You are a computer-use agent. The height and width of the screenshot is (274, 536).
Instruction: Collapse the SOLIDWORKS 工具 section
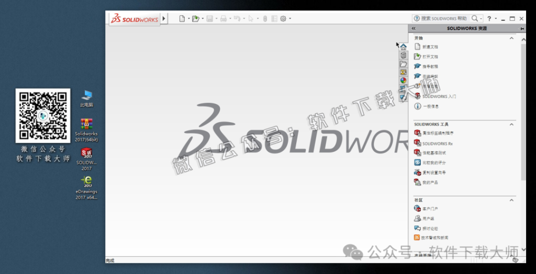click(512, 124)
